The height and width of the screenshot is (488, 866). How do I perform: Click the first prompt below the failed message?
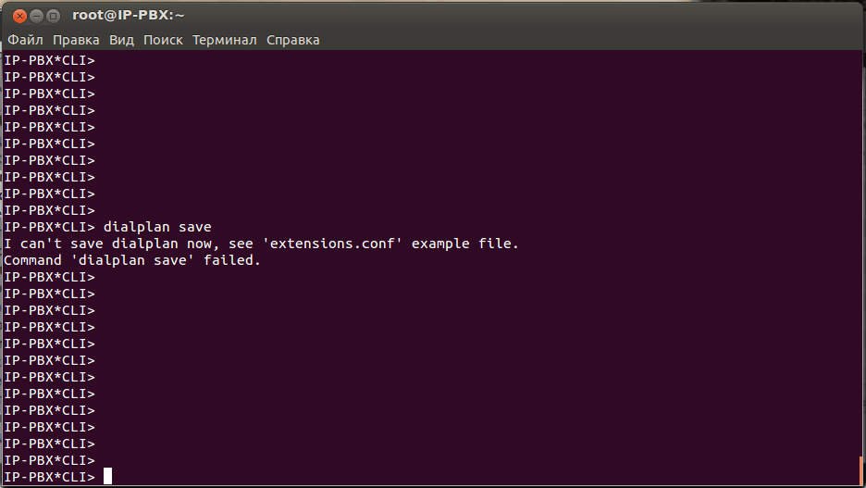click(x=49, y=277)
